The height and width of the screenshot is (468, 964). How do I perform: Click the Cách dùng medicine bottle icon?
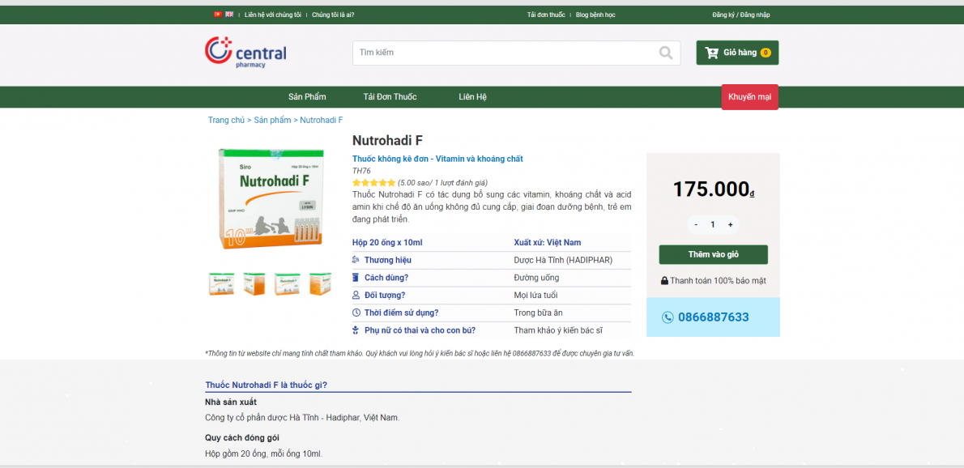pos(355,277)
